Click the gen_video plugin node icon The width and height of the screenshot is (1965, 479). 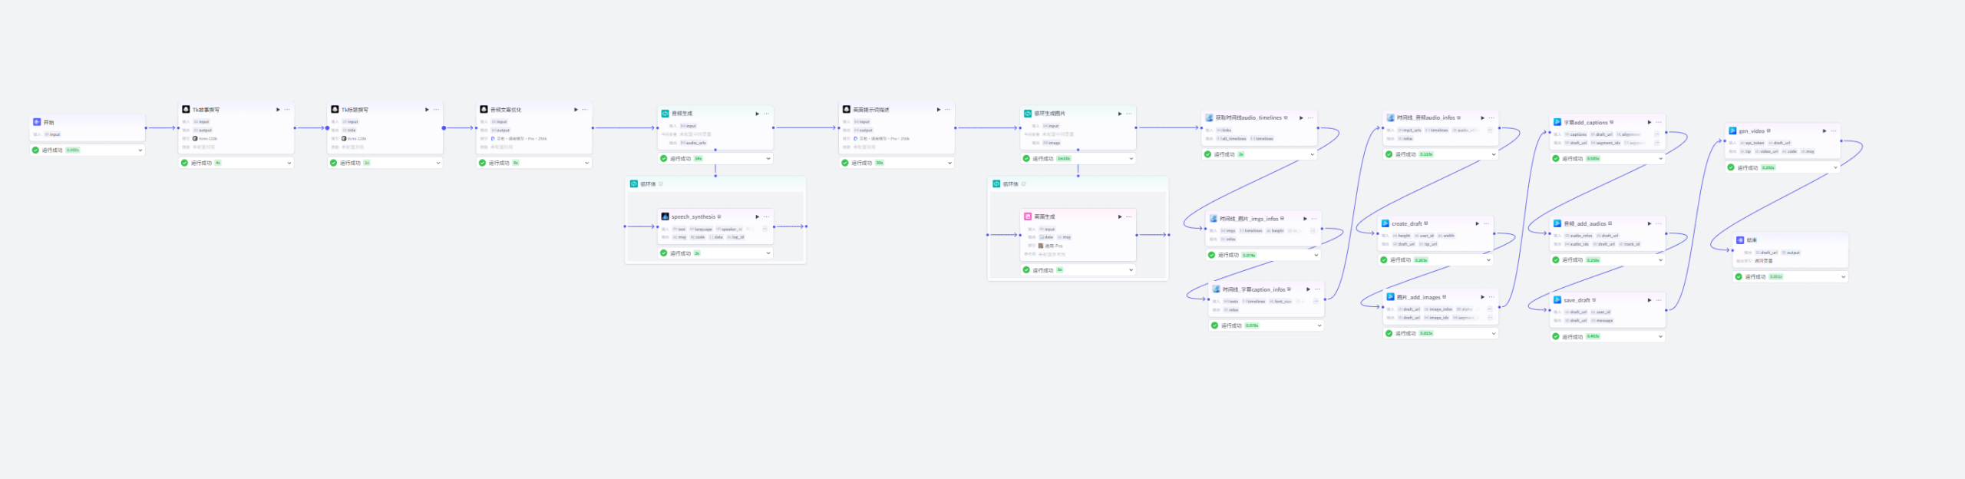[1732, 131]
